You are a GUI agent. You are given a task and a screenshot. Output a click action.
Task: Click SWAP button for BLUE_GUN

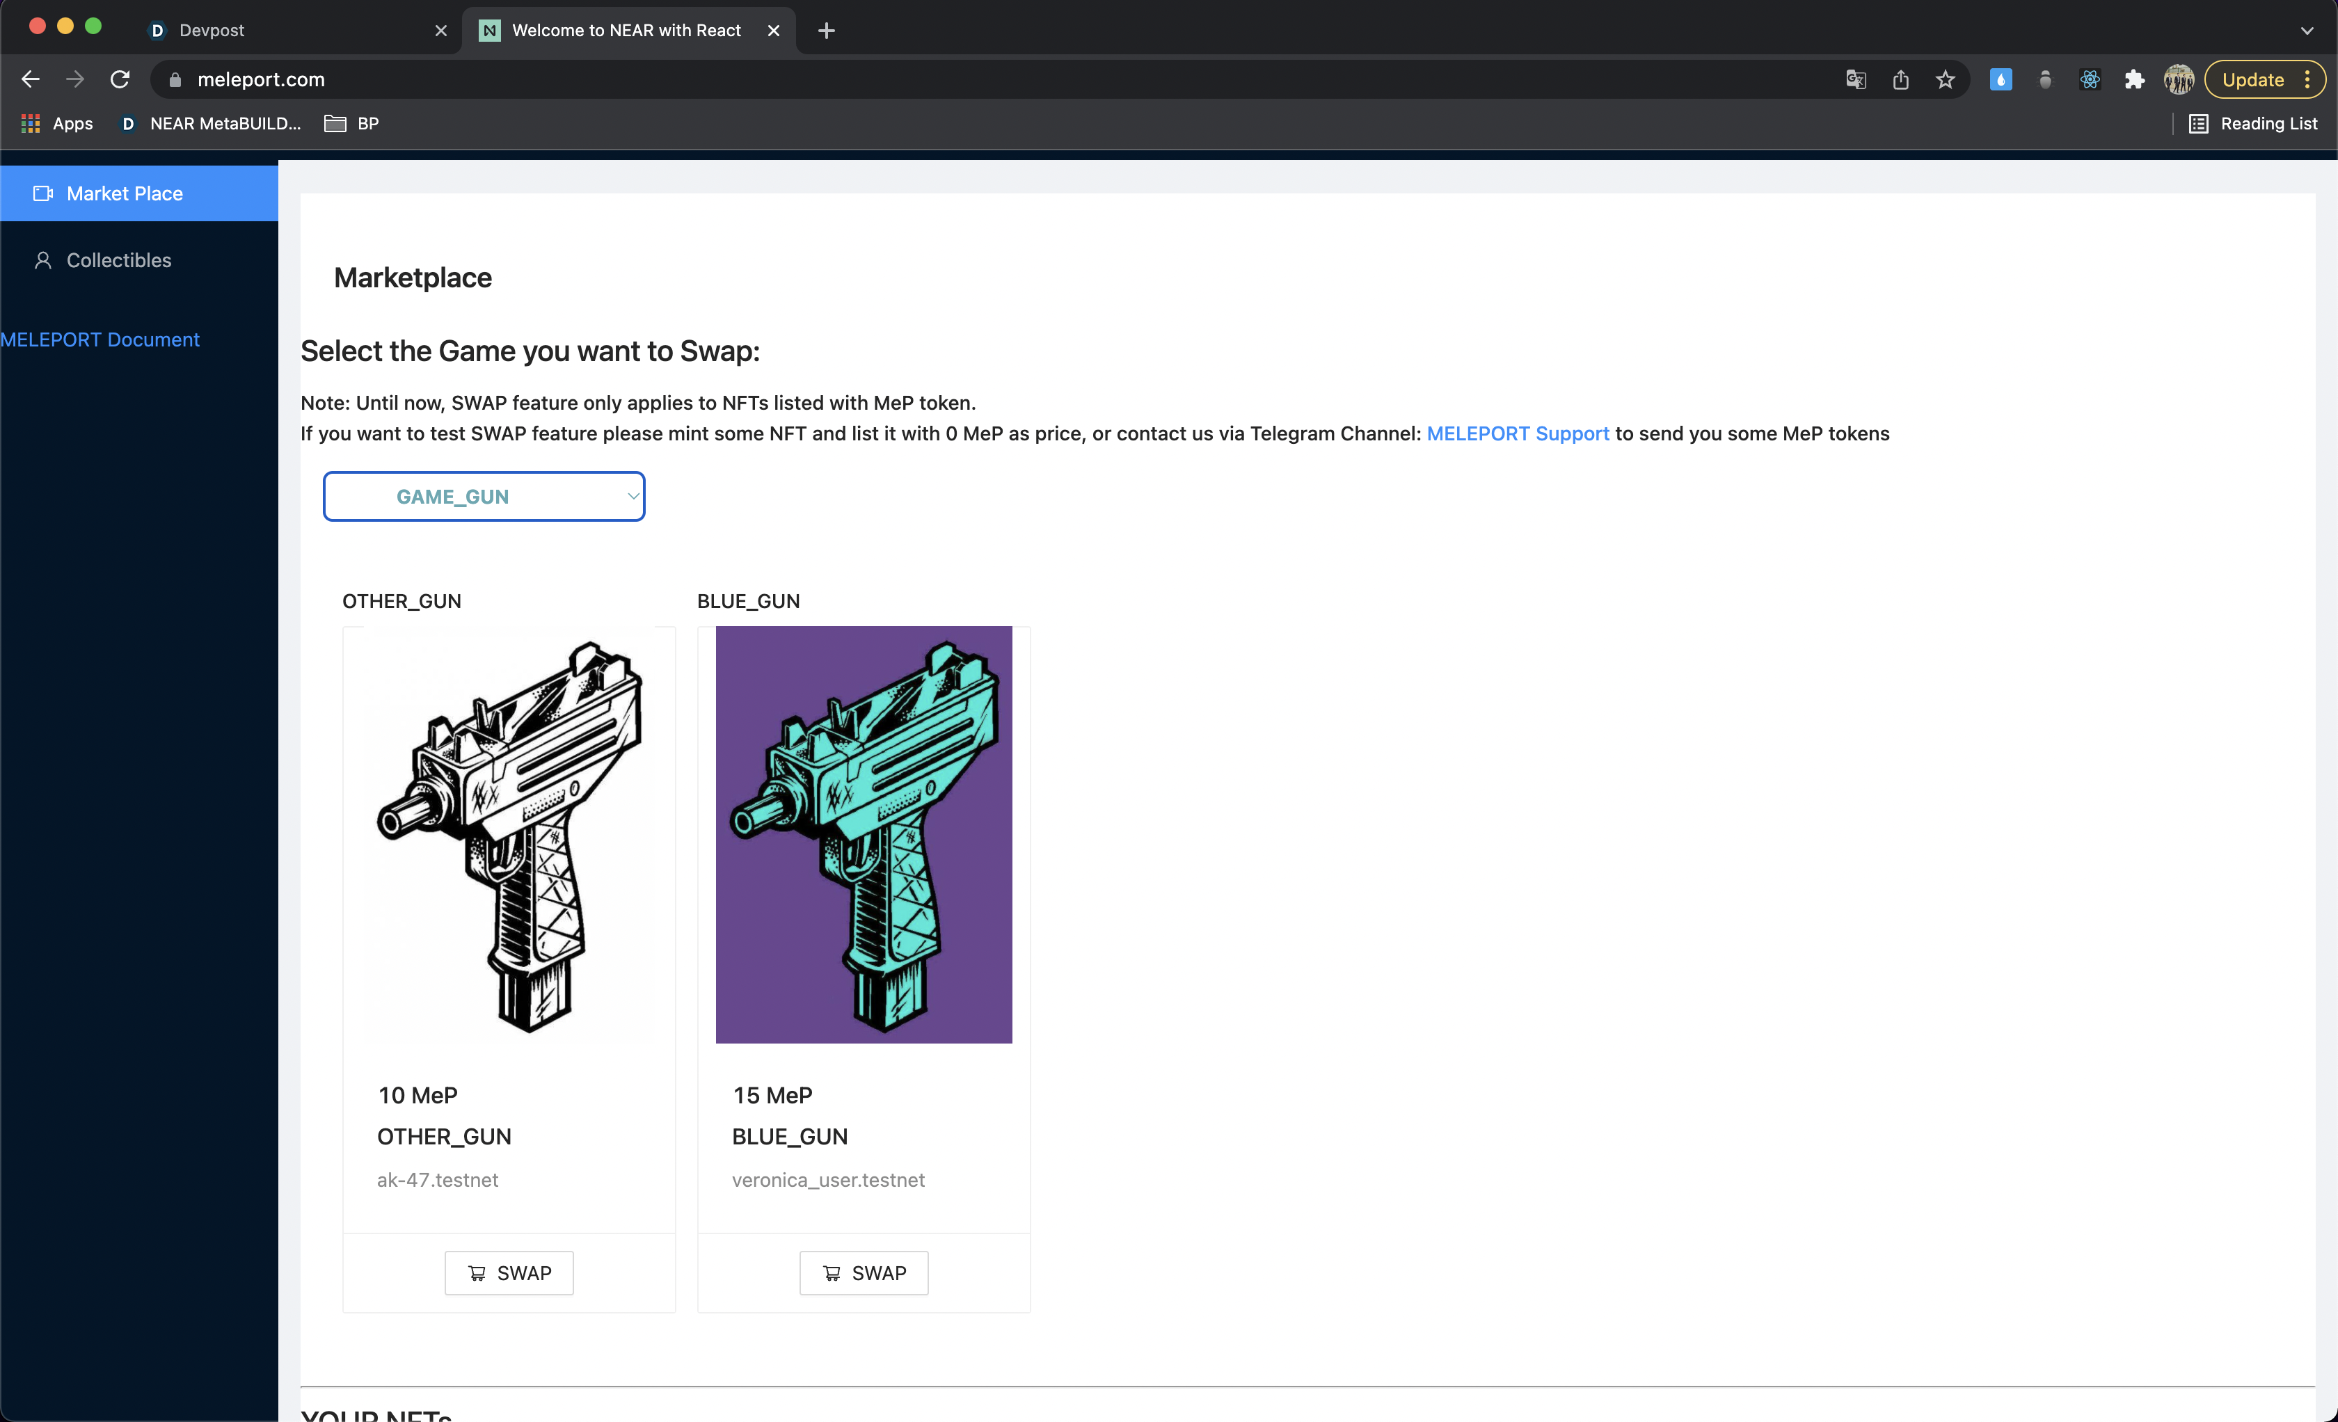coord(864,1272)
